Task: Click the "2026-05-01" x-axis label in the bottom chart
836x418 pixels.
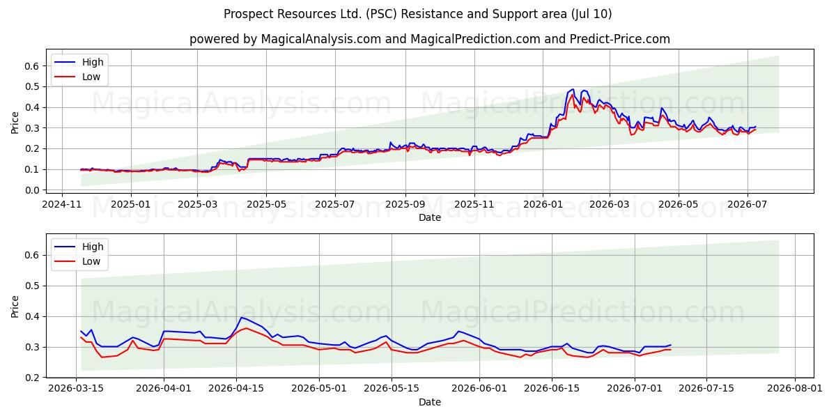Action: pos(318,389)
